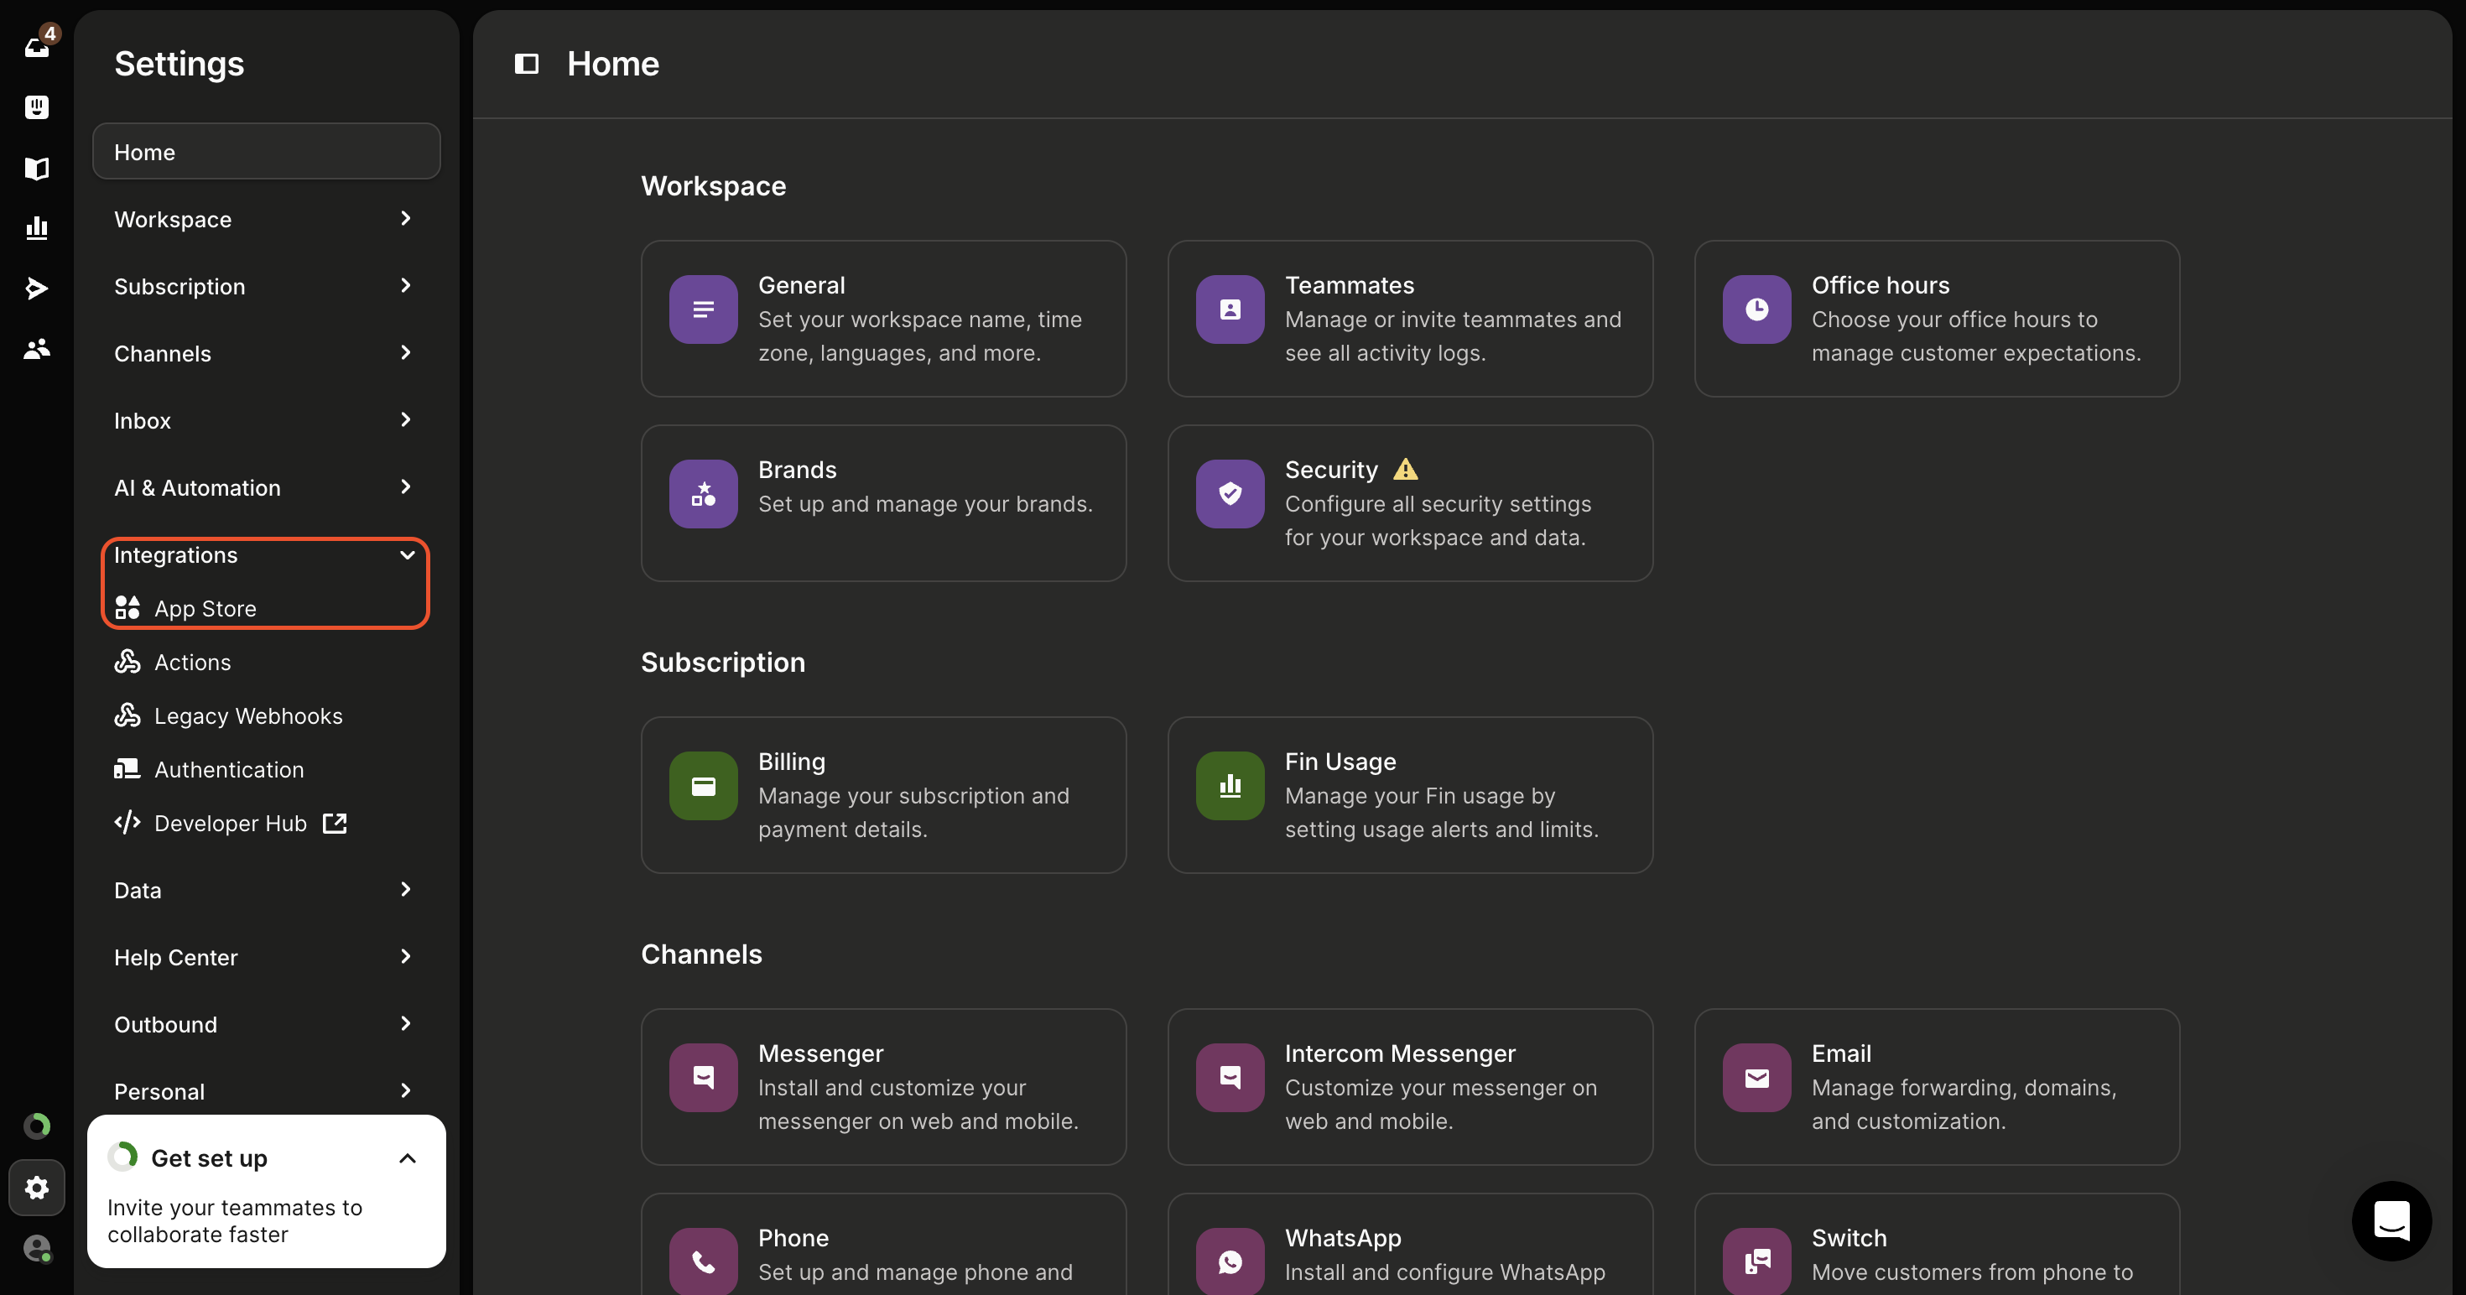The image size is (2466, 1295).
Task: Click the Email envelope icon
Action: click(1756, 1078)
